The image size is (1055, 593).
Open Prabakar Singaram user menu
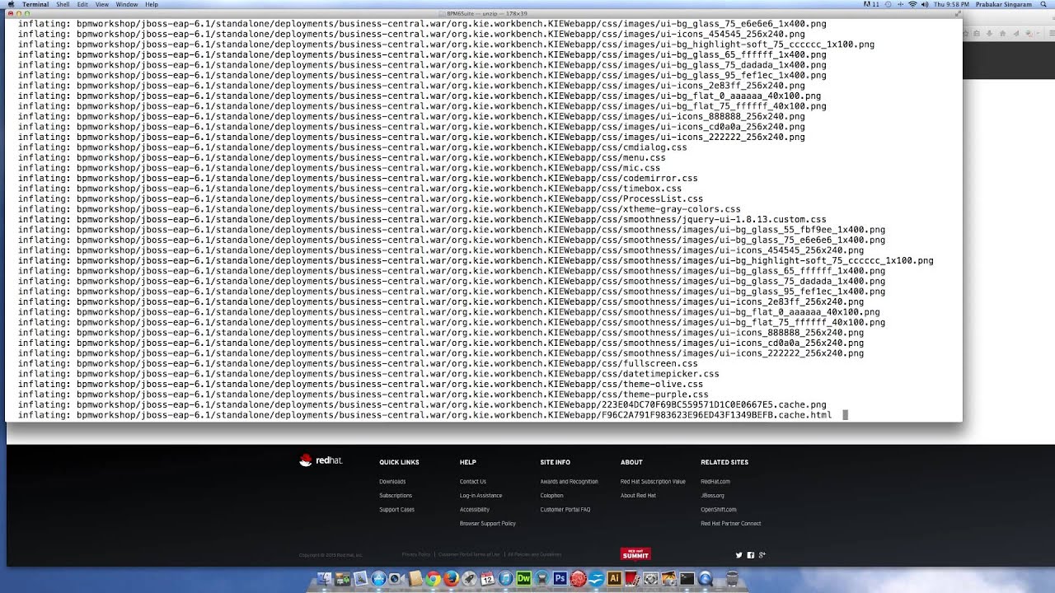point(1004,5)
